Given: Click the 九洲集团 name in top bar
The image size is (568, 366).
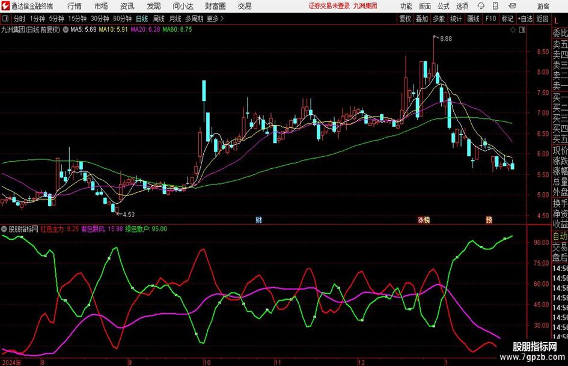Looking at the screenshot, I should coord(365,6).
